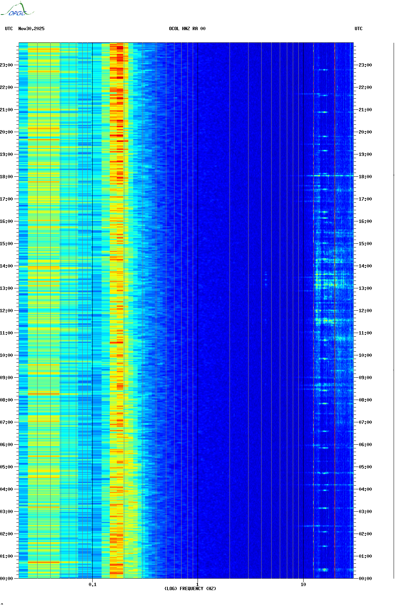Click the 10 Hz frequency axis label
Image resolution: width=410 pixels, height=608 pixels.
pos(303,585)
